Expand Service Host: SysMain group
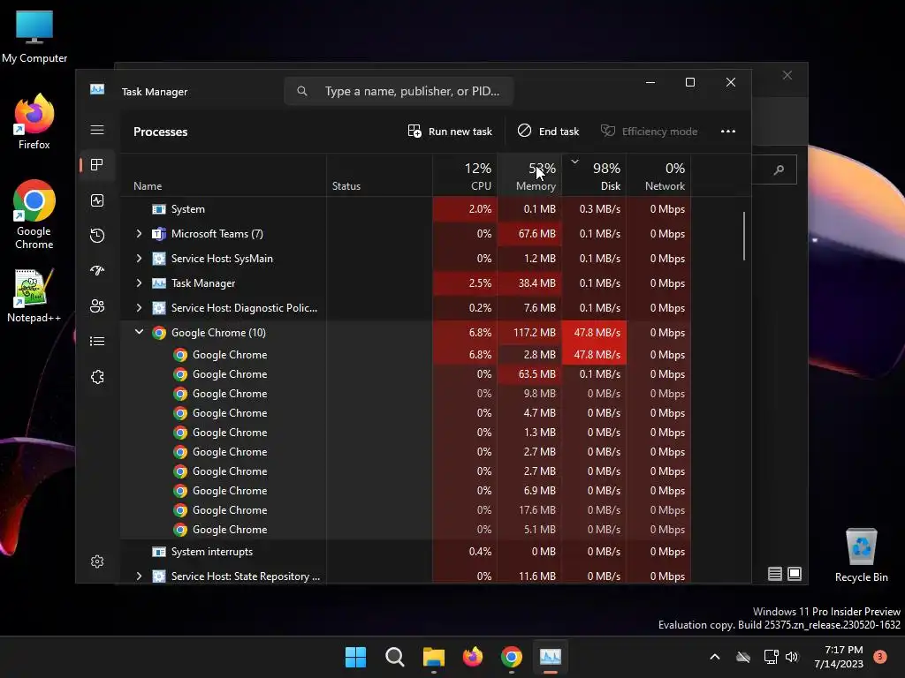 coord(139,259)
